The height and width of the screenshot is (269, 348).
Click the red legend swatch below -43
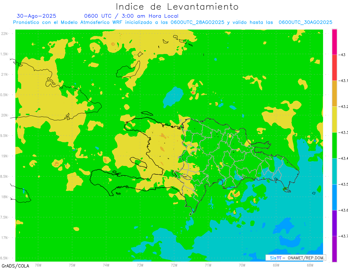pos(334,68)
